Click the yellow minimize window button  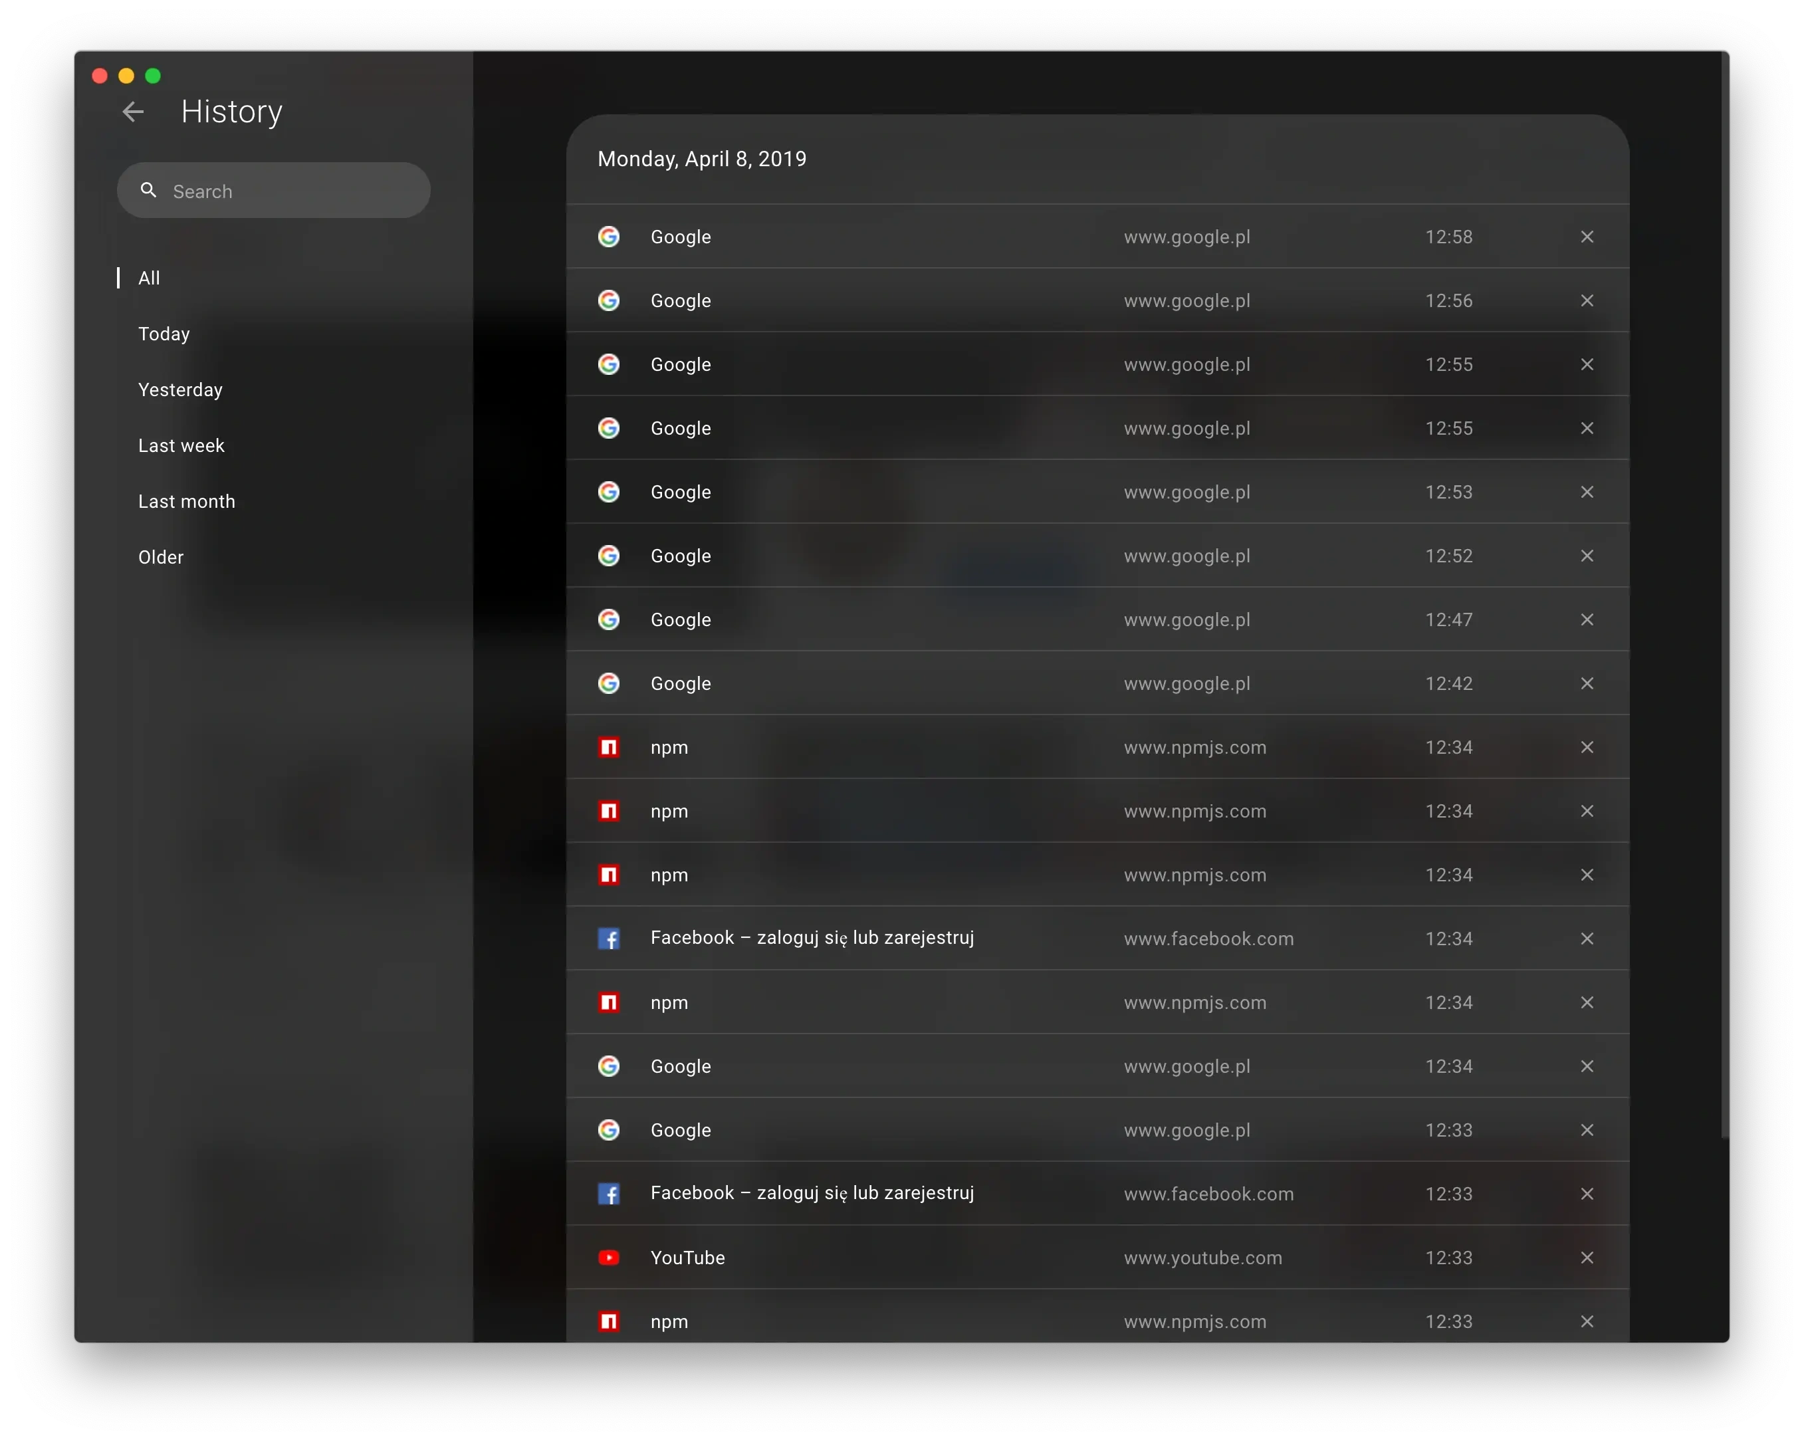click(x=126, y=75)
